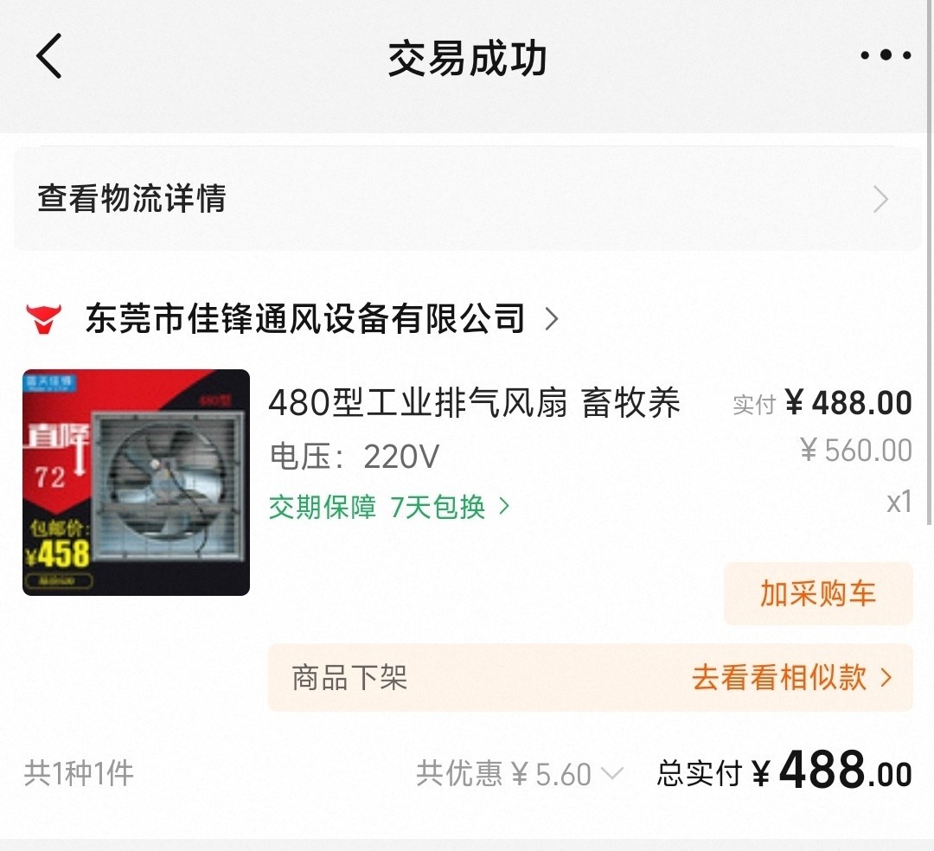Open the three-dot more options menu
Screen dimensions: 934x851
[886, 55]
